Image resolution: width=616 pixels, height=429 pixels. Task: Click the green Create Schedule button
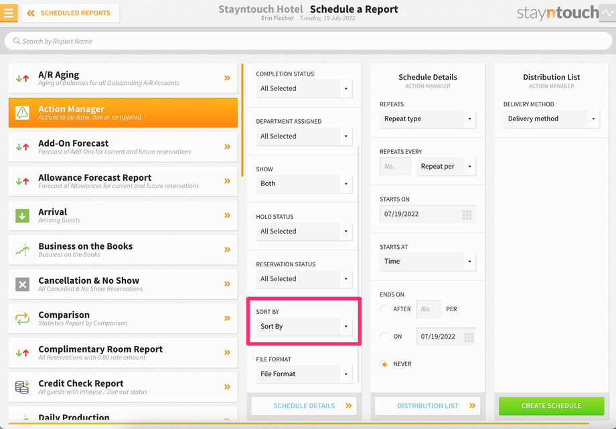552,406
